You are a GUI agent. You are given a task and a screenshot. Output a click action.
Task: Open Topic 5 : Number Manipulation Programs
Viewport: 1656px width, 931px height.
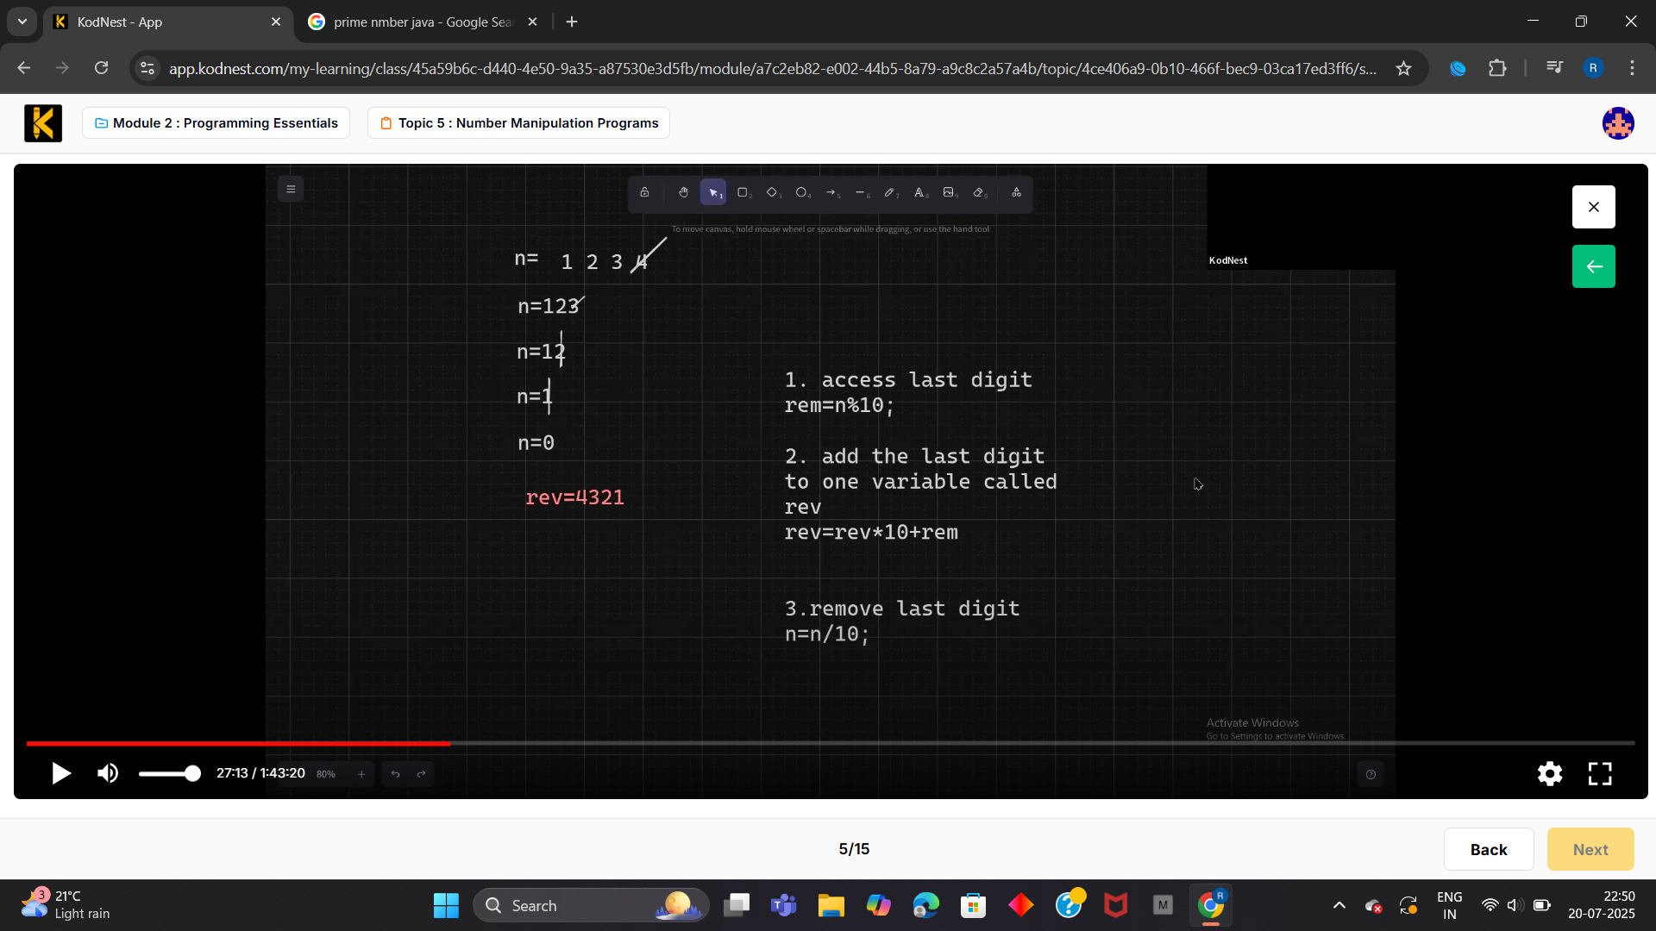point(518,122)
